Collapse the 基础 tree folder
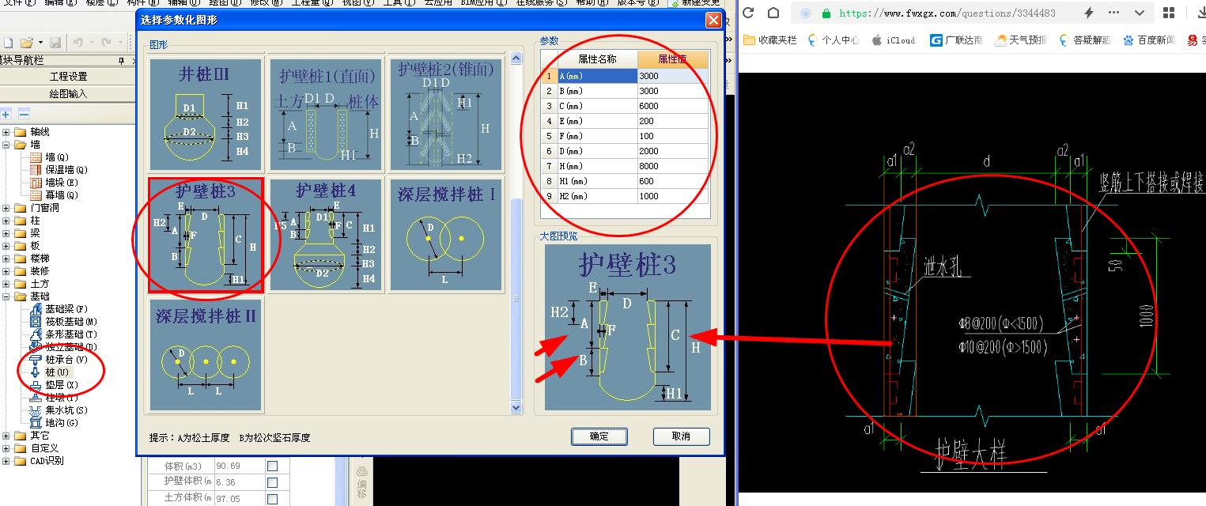 click(6, 296)
